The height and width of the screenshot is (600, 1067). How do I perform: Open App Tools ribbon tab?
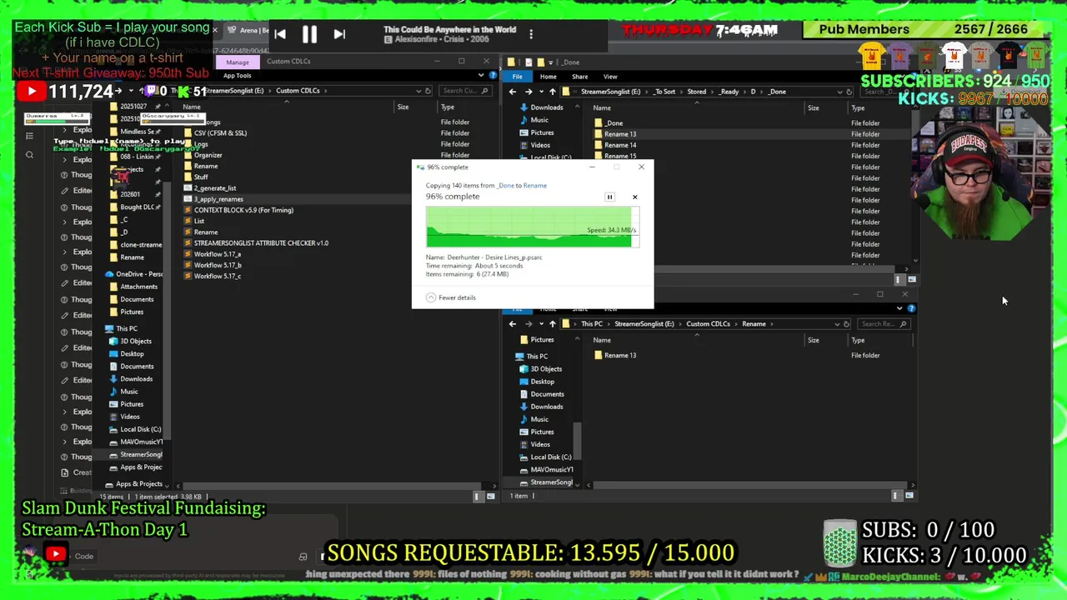coord(238,76)
